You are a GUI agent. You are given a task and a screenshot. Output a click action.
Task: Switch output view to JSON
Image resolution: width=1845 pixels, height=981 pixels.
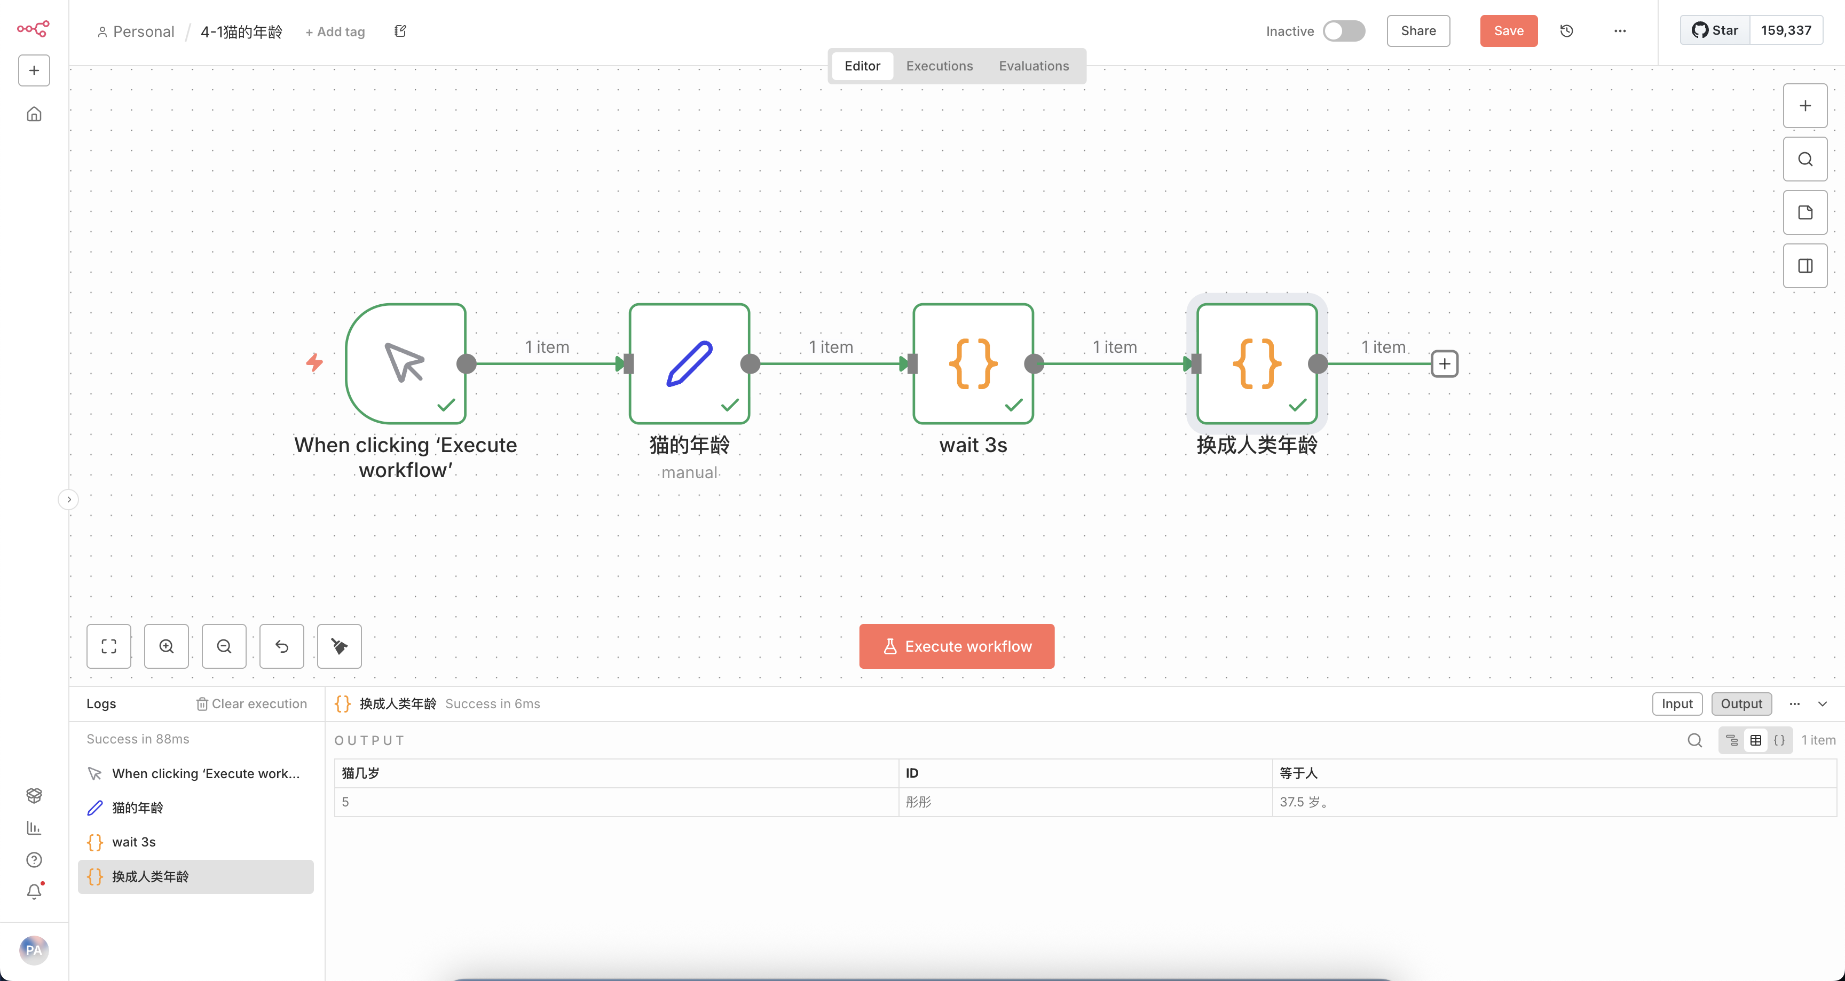tap(1779, 740)
